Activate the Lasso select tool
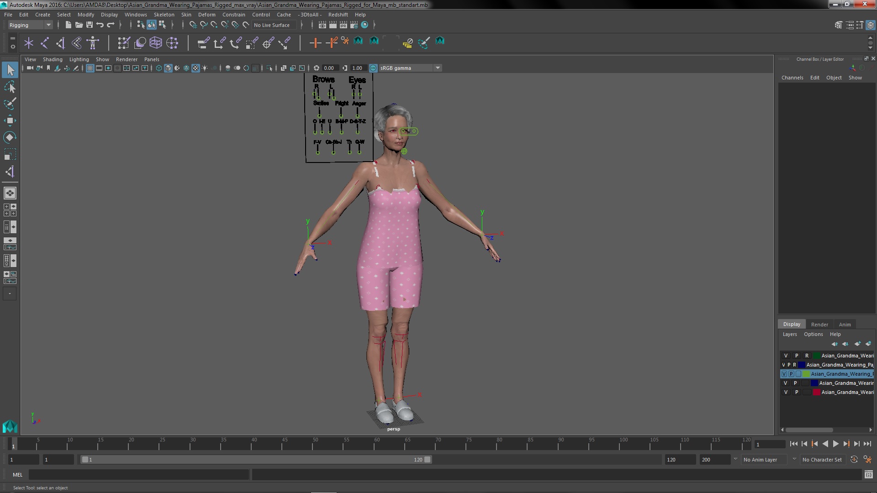 tap(10, 87)
